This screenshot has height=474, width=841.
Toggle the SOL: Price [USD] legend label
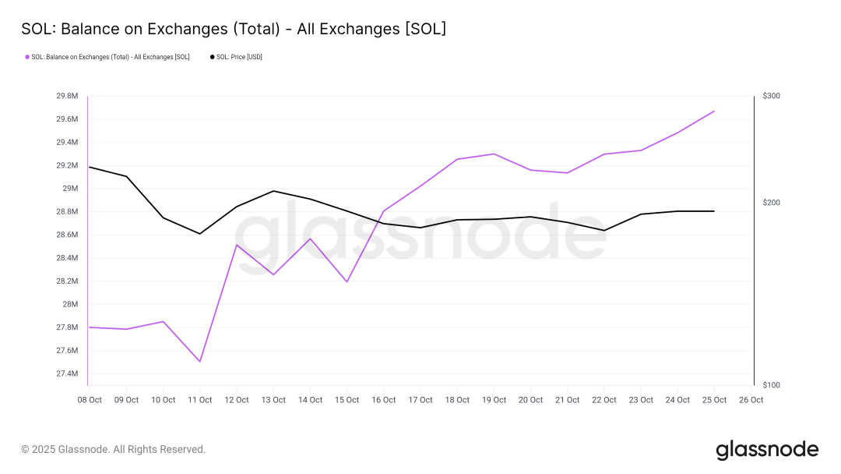pyautogui.click(x=239, y=57)
